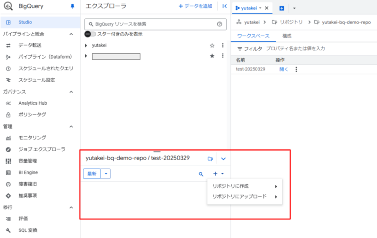Focus the BigQuery リソースを検索 search field
The height and width of the screenshot is (238, 377).
[156, 24]
